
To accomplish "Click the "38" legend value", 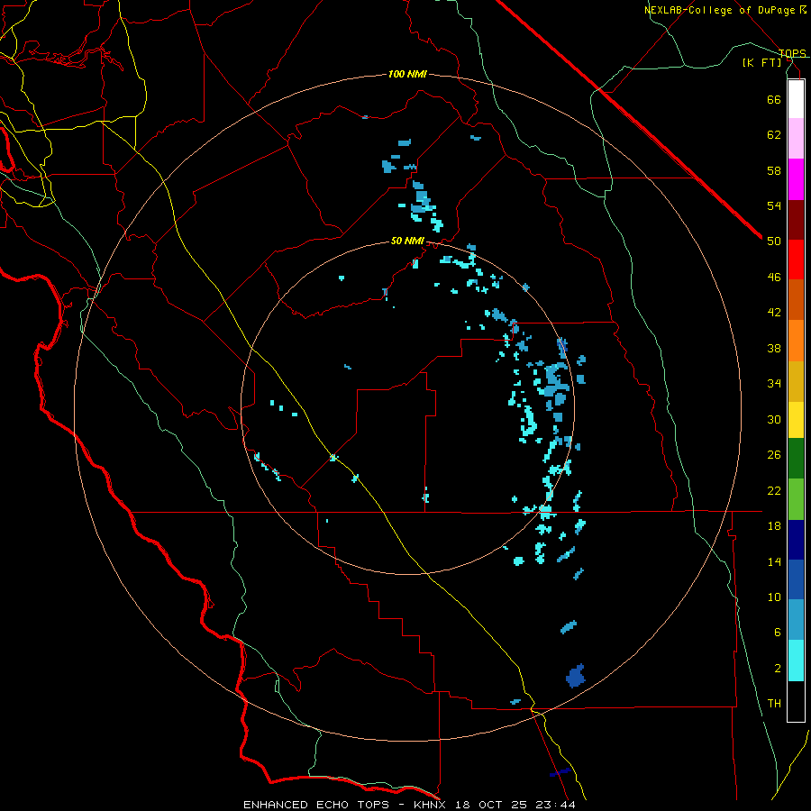I will (774, 349).
